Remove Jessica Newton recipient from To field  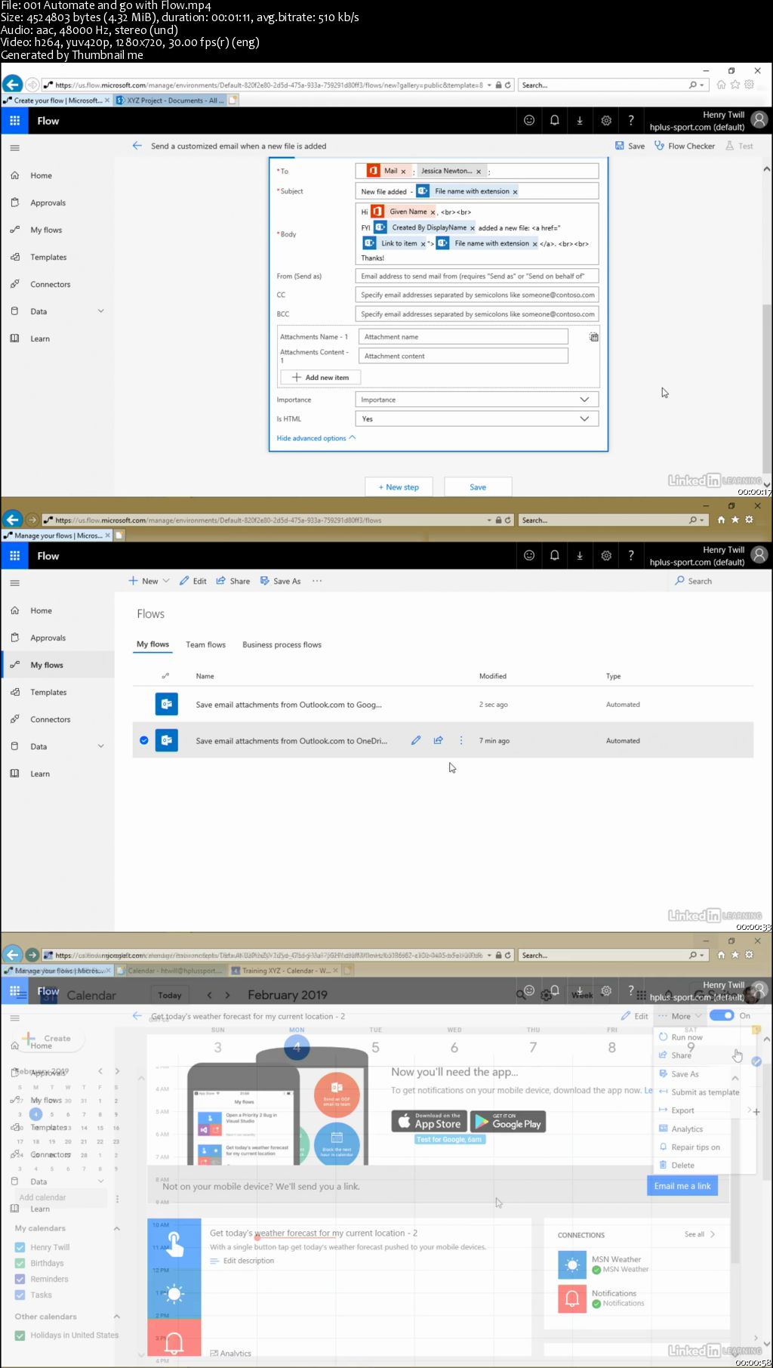(x=479, y=171)
